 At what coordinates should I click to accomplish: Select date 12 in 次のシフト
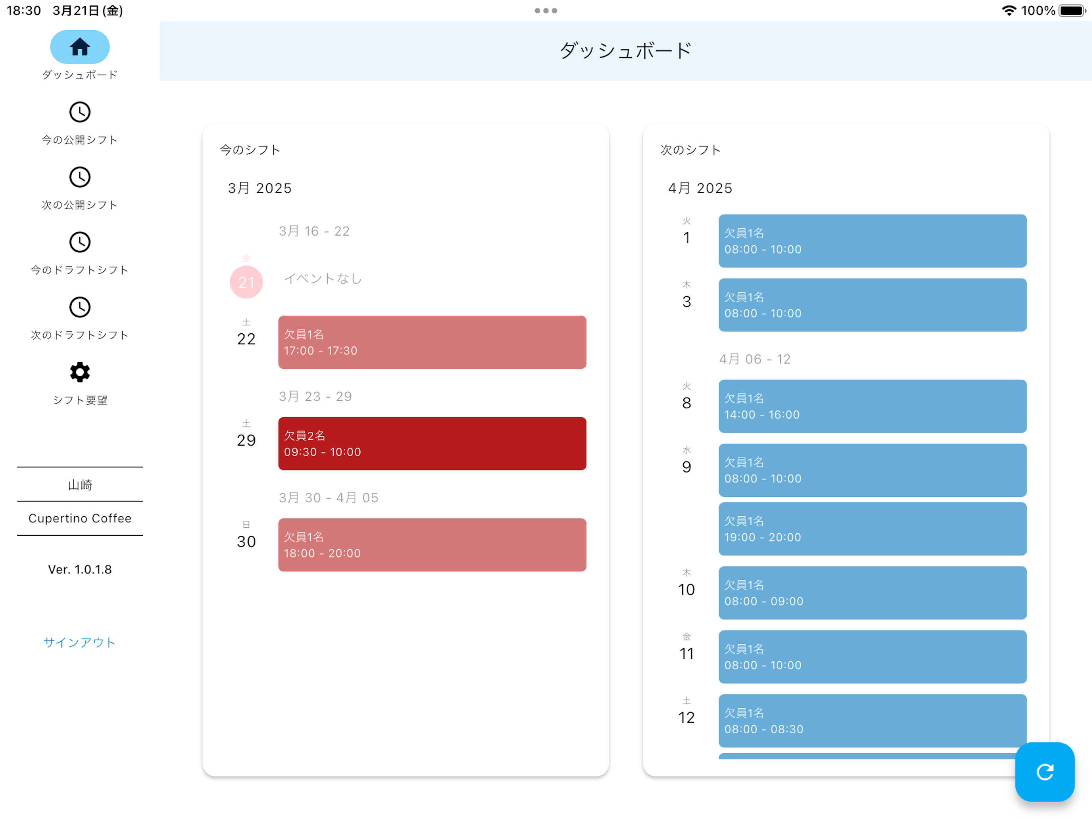click(x=686, y=717)
